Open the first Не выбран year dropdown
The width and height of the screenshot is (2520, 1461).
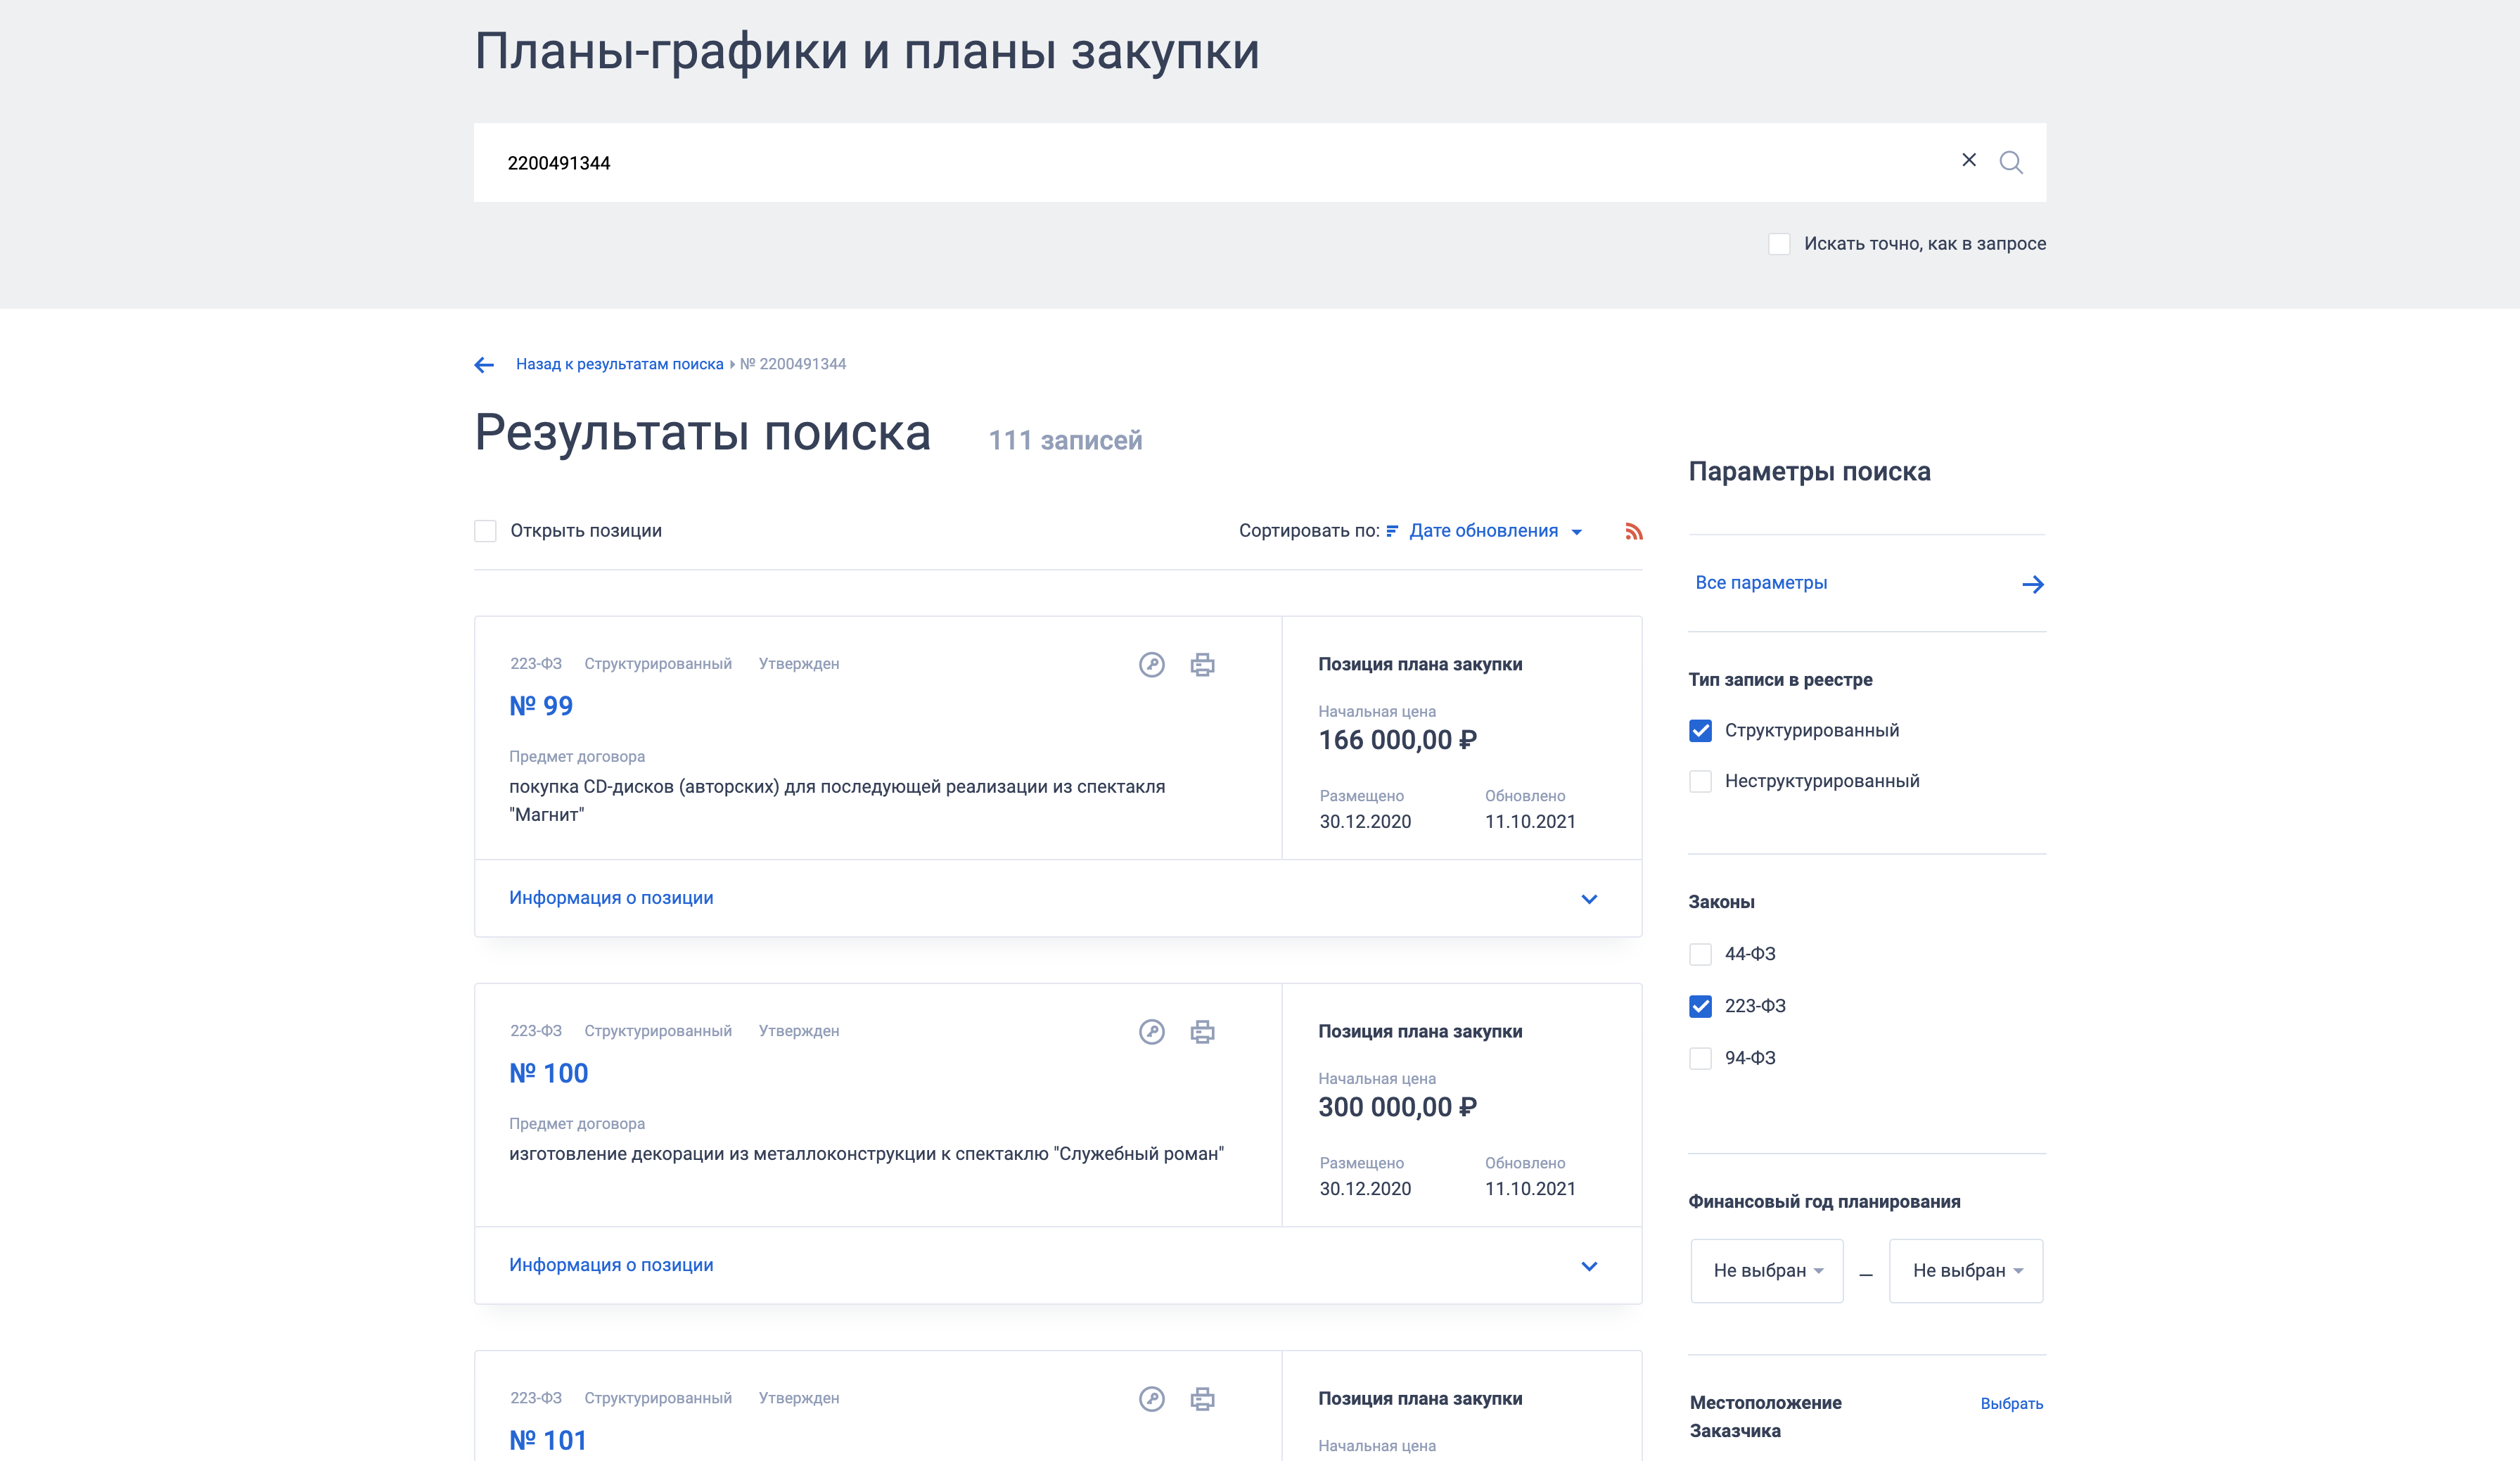click(1767, 1271)
